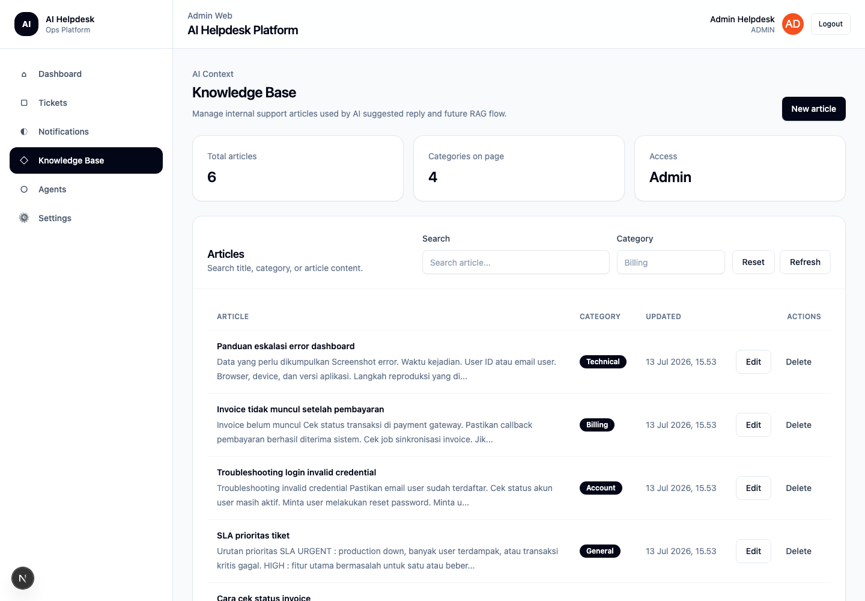Click the Reset filters button
Screen dimensions: 865x601
point(753,262)
